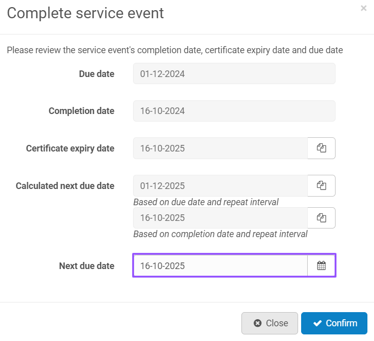Screen dimensions: 374x341
Task: Click the Certificate expiry date field
Action: point(220,148)
